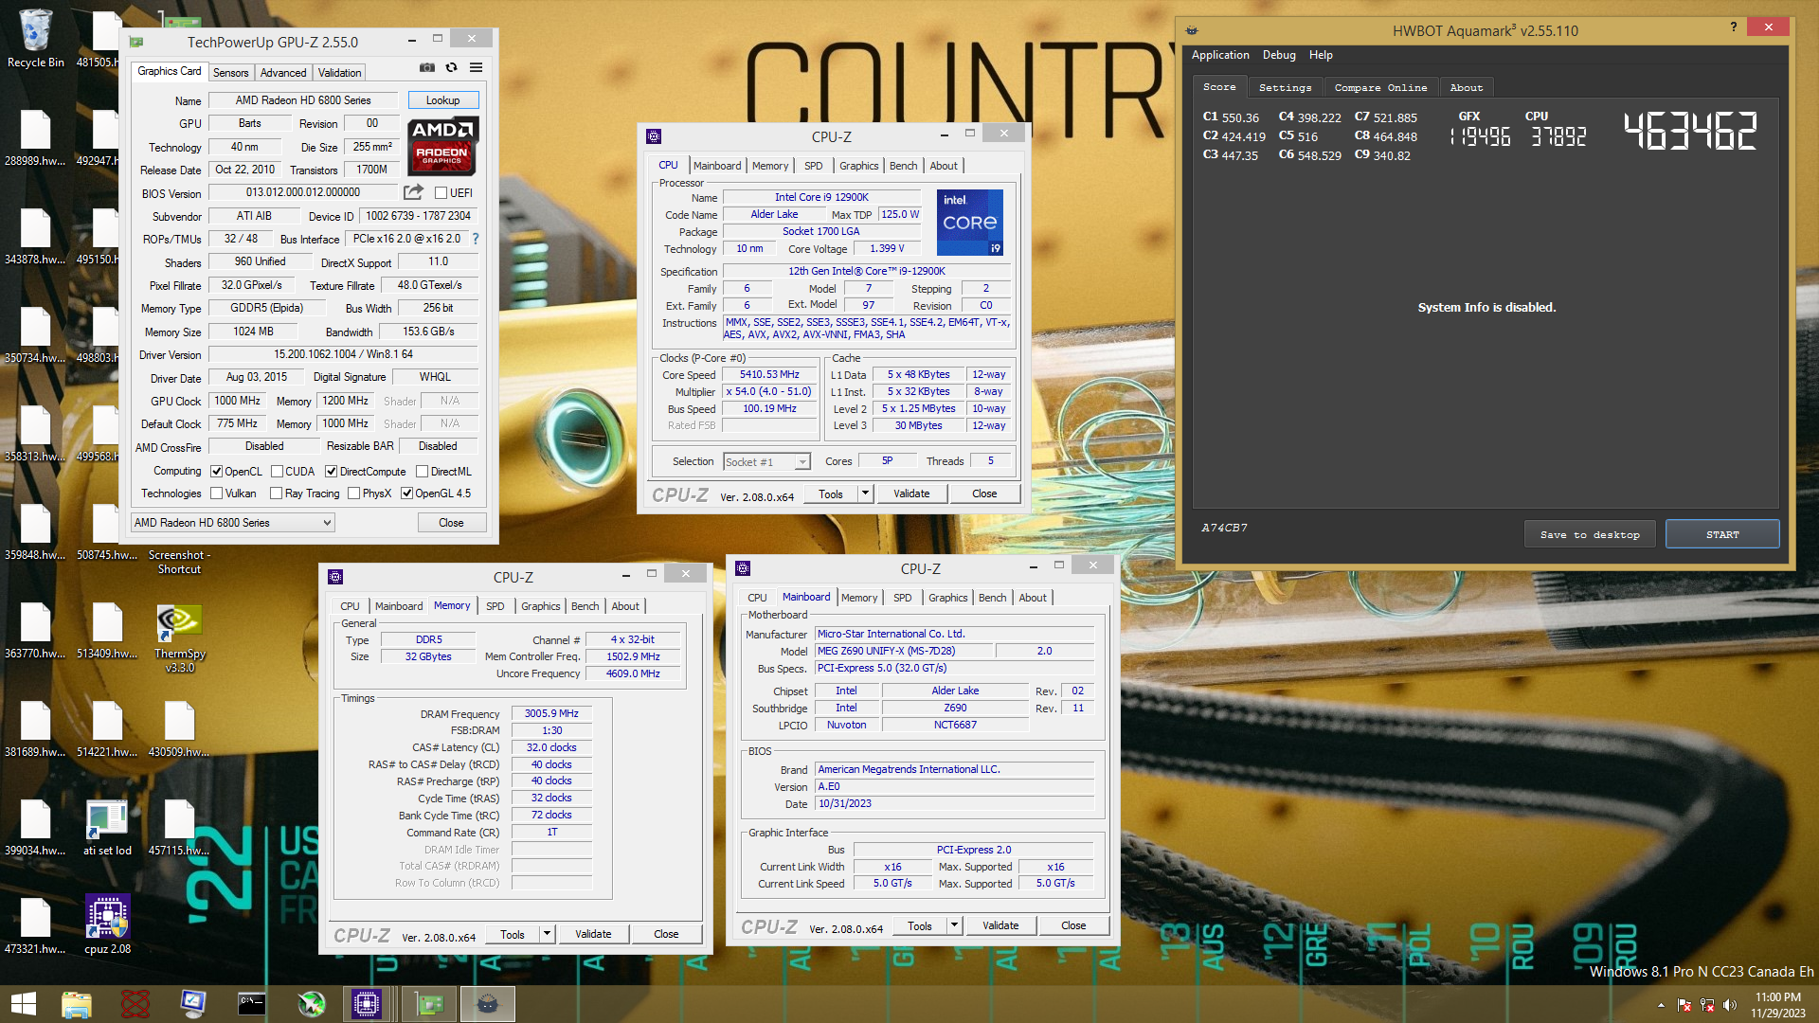Click the Action Center flag tray icon
Screen dimensions: 1819x1023
(x=1684, y=1005)
